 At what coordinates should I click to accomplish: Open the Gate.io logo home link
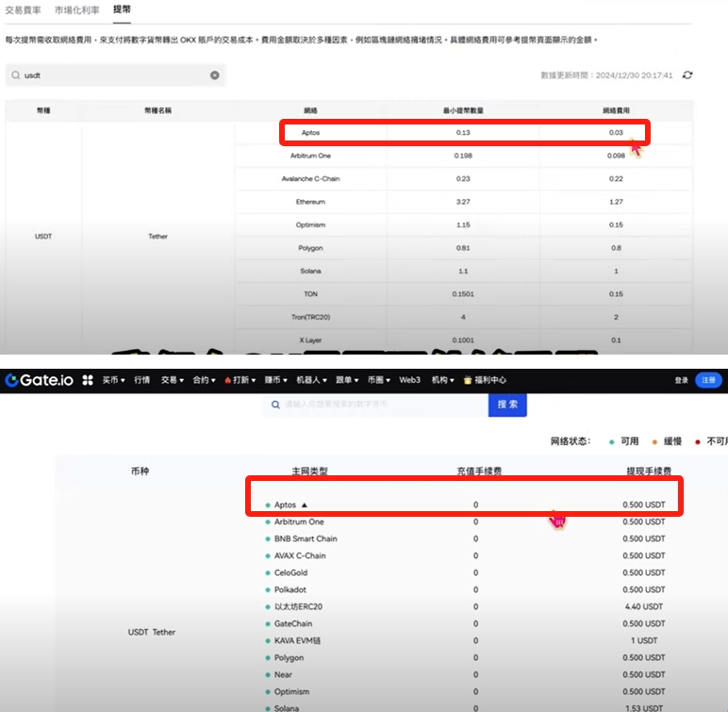40,380
